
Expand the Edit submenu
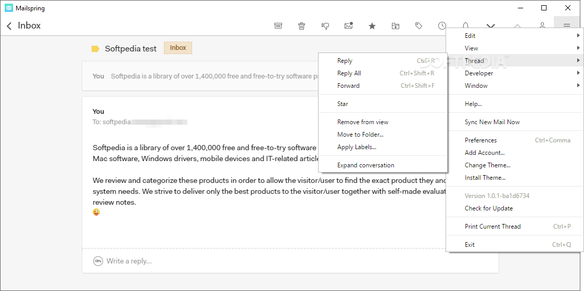coord(515,36)
